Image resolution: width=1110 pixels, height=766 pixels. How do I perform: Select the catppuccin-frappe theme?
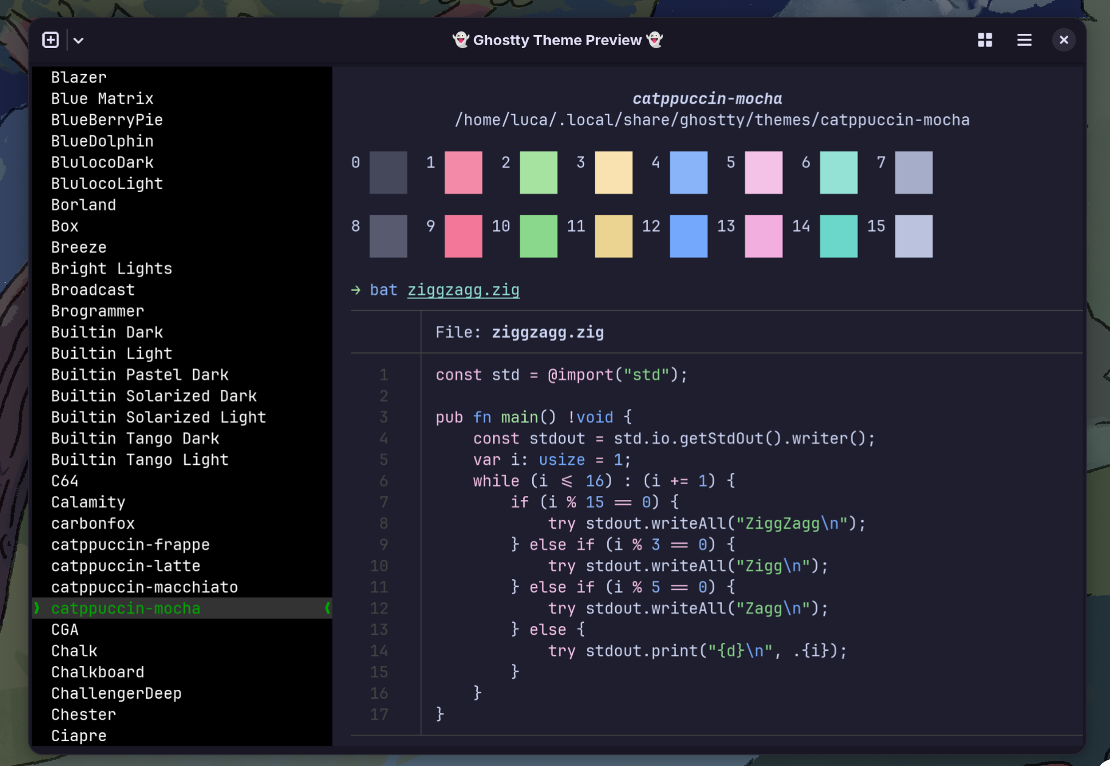point(182,545)
